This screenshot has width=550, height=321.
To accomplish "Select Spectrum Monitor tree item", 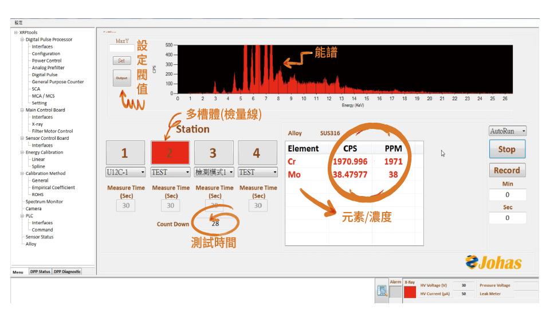I will click(44, 202).
